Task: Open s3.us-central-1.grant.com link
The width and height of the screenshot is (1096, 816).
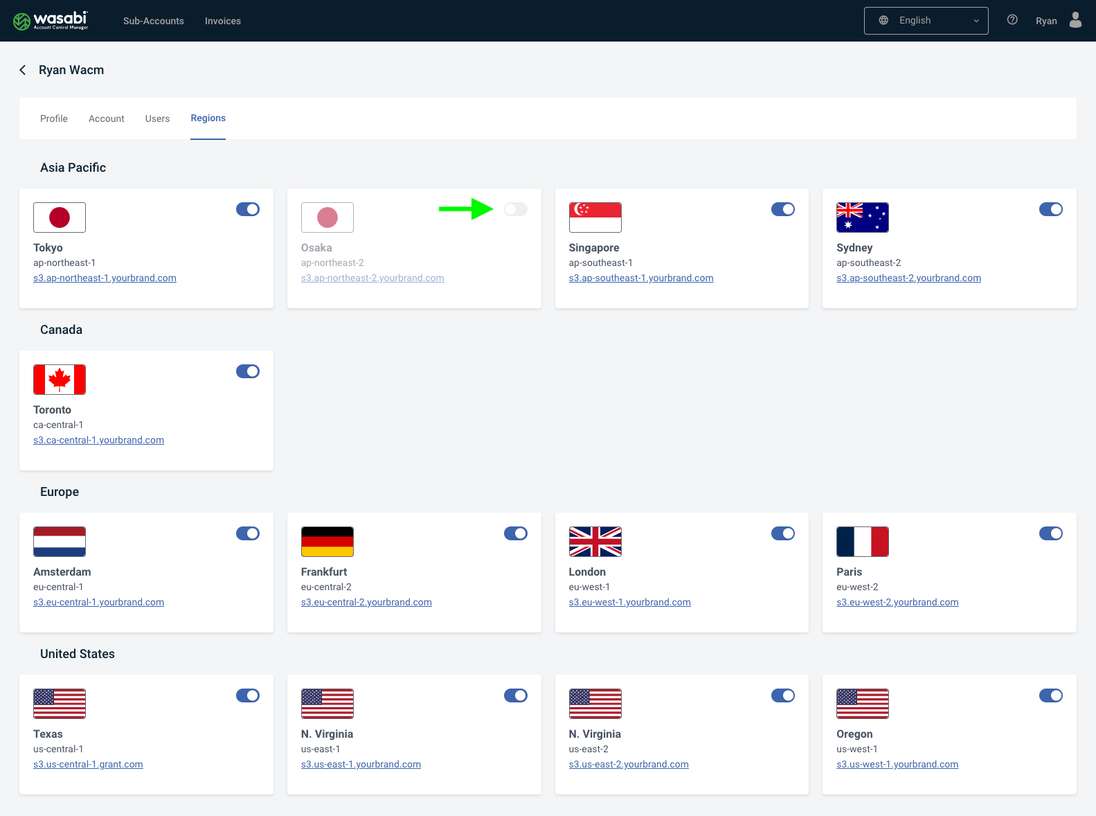Action: coord(88,764)
